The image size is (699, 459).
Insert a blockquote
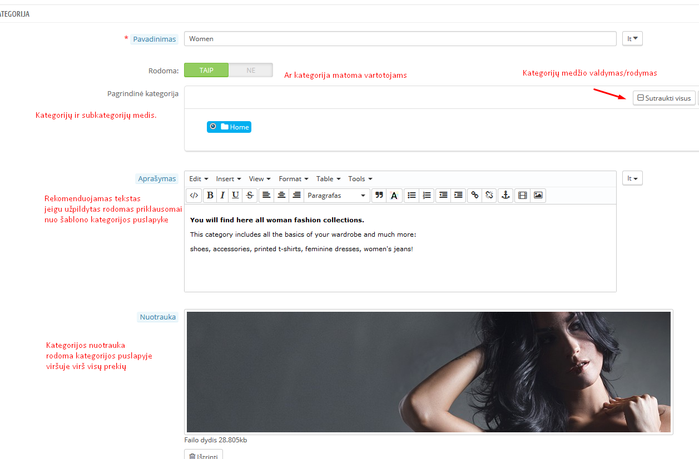click(379, 195)
